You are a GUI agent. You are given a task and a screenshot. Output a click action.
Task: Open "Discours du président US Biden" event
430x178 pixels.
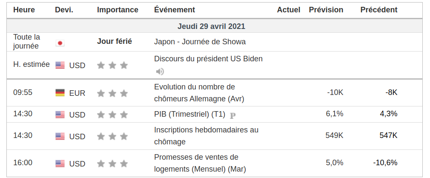click(208, 59)
